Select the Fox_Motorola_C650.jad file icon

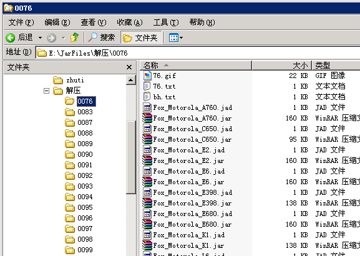coord(147,129)
